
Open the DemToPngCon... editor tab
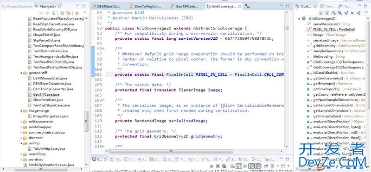coord(145,6)
